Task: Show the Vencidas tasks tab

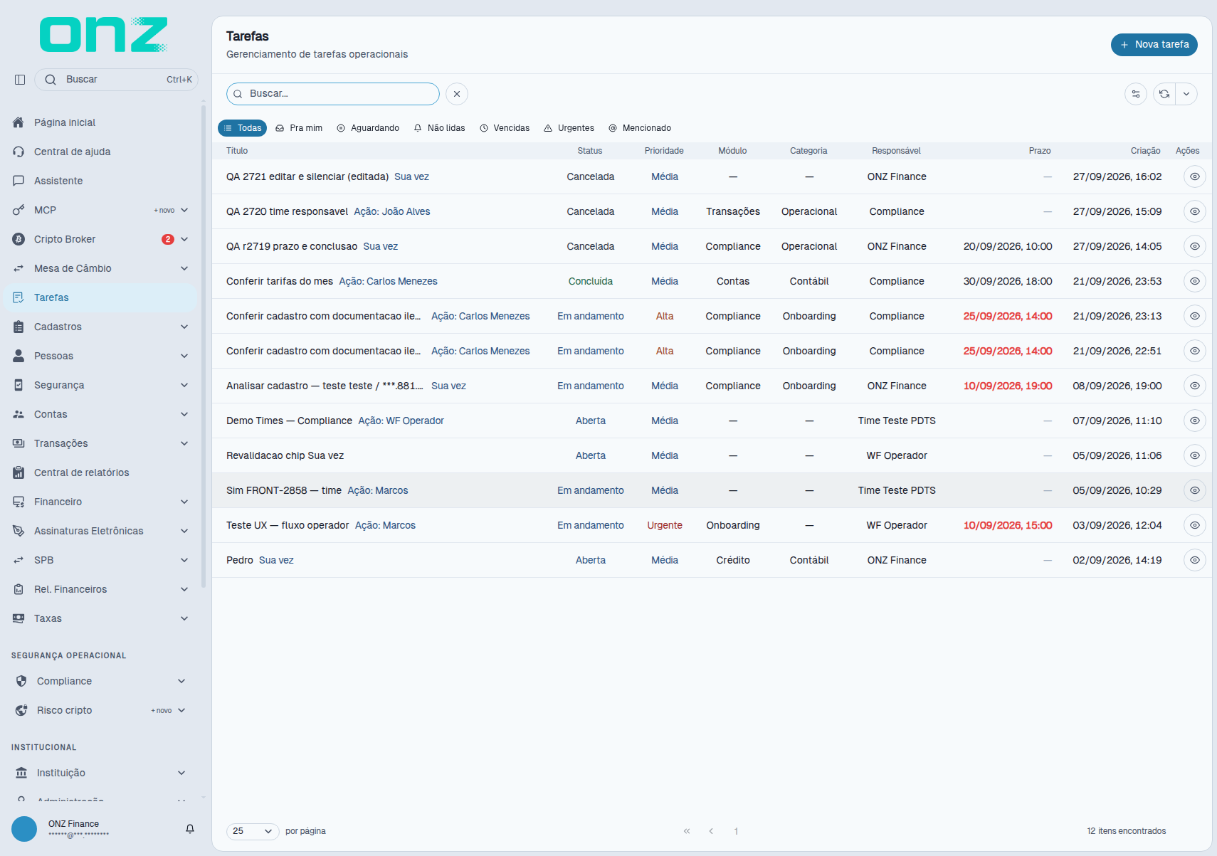Action: [x=505, y=128]
